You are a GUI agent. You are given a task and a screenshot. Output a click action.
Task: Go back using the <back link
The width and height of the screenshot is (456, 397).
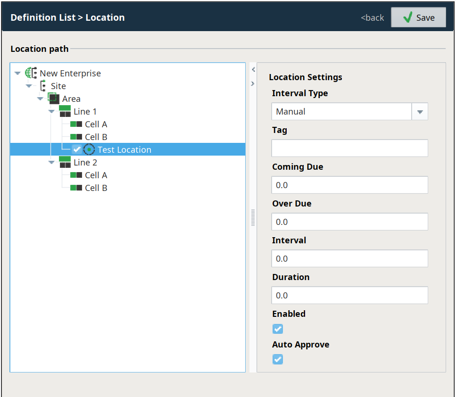click(373, 18)
